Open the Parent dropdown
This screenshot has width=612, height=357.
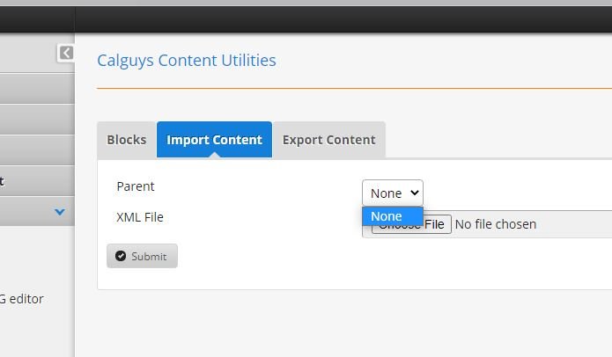pyautogui.click(x=392, y=193)
